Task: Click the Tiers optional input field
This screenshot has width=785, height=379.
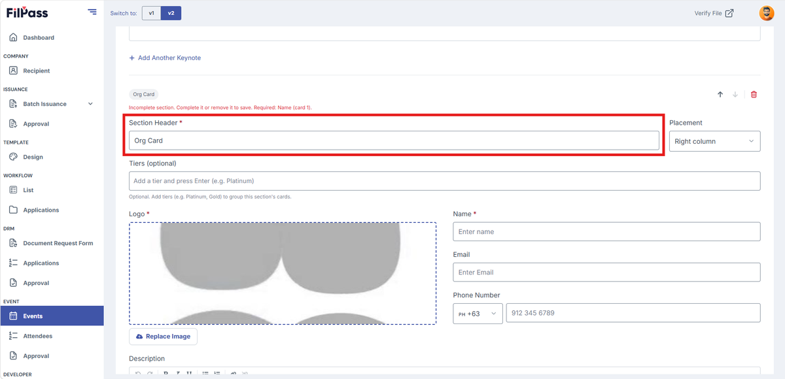Action: (x=444, y=181)
